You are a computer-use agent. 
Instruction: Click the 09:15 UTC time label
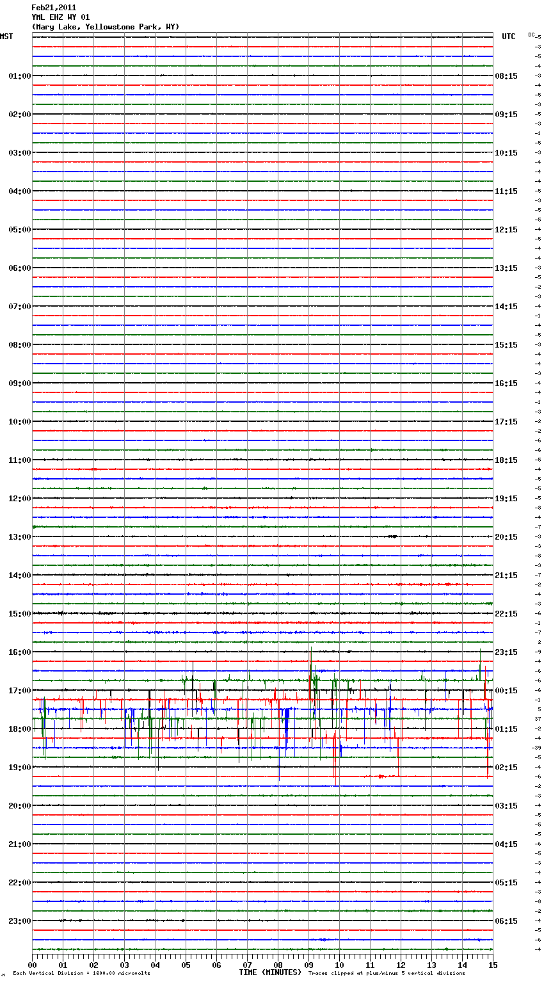(x=506, y=115)
